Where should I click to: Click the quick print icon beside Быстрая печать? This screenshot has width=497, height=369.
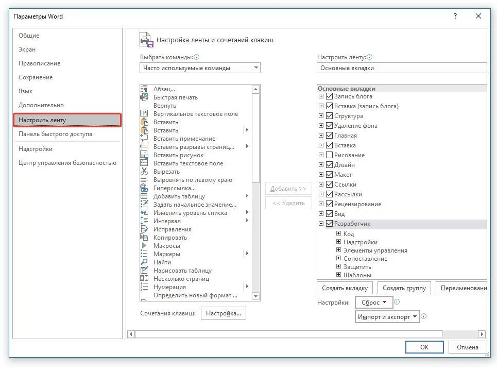(x=144, y=97)
